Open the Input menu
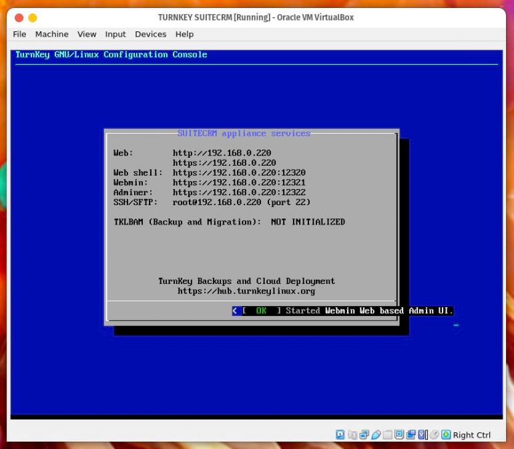The height and width of the screenshot is (449, 514). tap(115, 34)
